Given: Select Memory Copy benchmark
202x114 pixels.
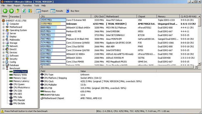Looking at the screenshot, I should click(20, 78).
